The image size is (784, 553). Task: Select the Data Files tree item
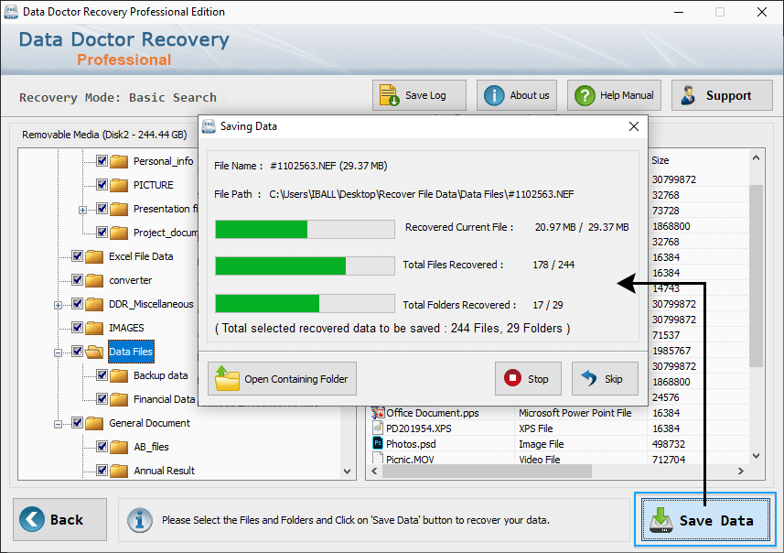coord(131,352)
